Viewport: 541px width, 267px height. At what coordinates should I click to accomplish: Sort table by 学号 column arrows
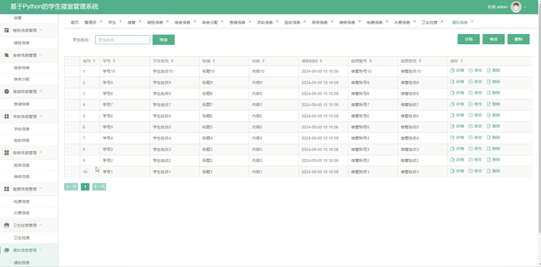pos(114,61)
